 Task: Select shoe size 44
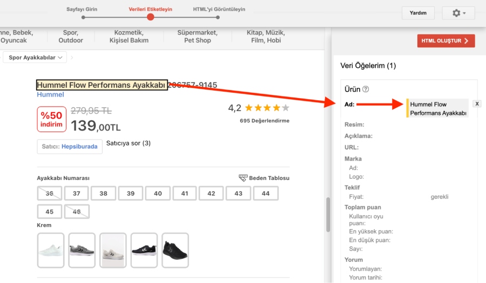(266, 194)
